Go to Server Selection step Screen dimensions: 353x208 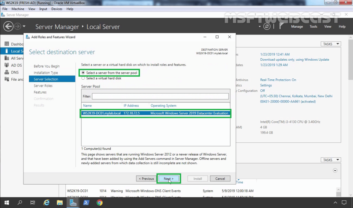pyautogui.click(x=52, y=79)
